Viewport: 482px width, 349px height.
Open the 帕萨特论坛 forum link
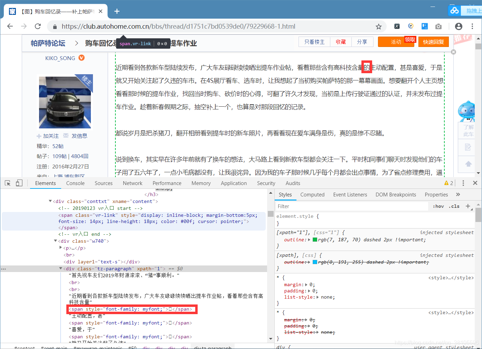pyautogui.click(x=48, y=43)
